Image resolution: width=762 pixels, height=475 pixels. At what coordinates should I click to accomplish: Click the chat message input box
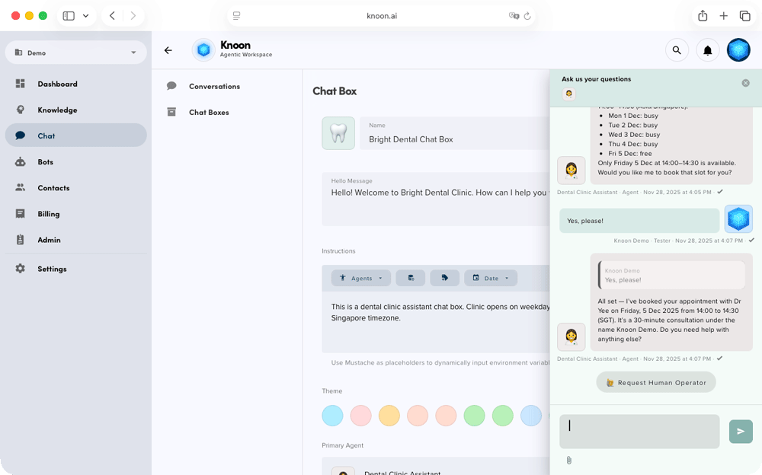pyautogui.click(x=639, y=431)
